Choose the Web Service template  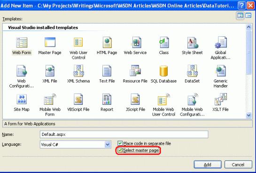click(x=135, y=46)
